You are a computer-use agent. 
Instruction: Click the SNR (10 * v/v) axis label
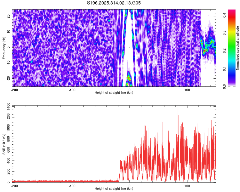tap(4, 144)
